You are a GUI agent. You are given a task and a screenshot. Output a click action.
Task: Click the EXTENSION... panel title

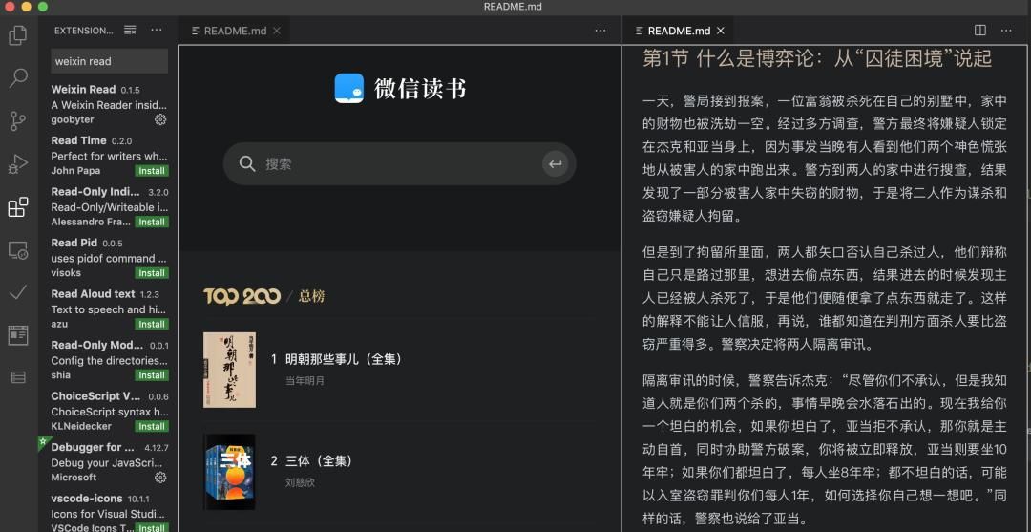[83, 31]
